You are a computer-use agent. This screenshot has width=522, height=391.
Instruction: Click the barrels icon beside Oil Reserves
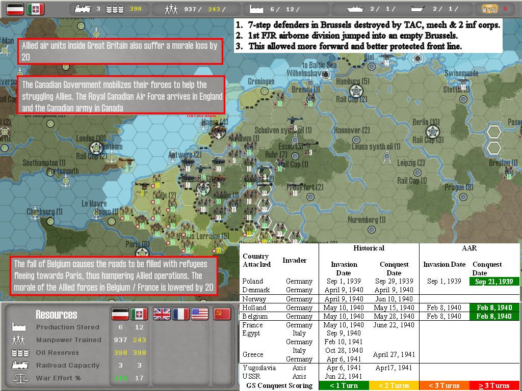tap(20, 352)
